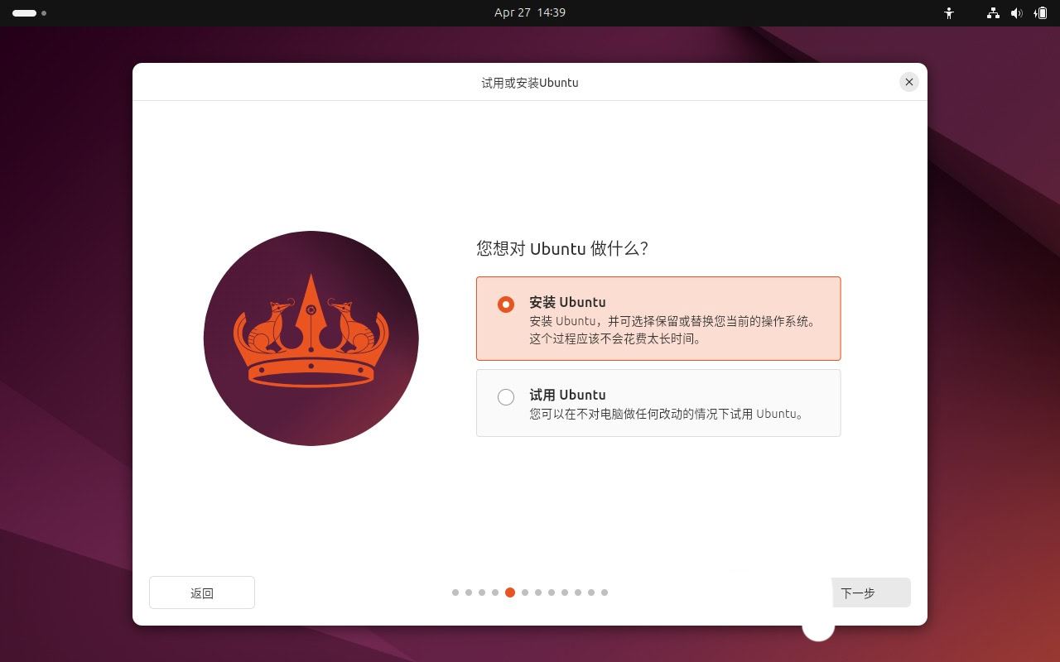Click the highlighted orange page indicator dot

pos(510,592)
